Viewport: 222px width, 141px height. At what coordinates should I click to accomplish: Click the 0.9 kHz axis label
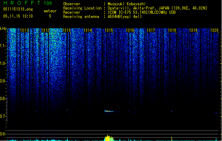pos(3,81)
